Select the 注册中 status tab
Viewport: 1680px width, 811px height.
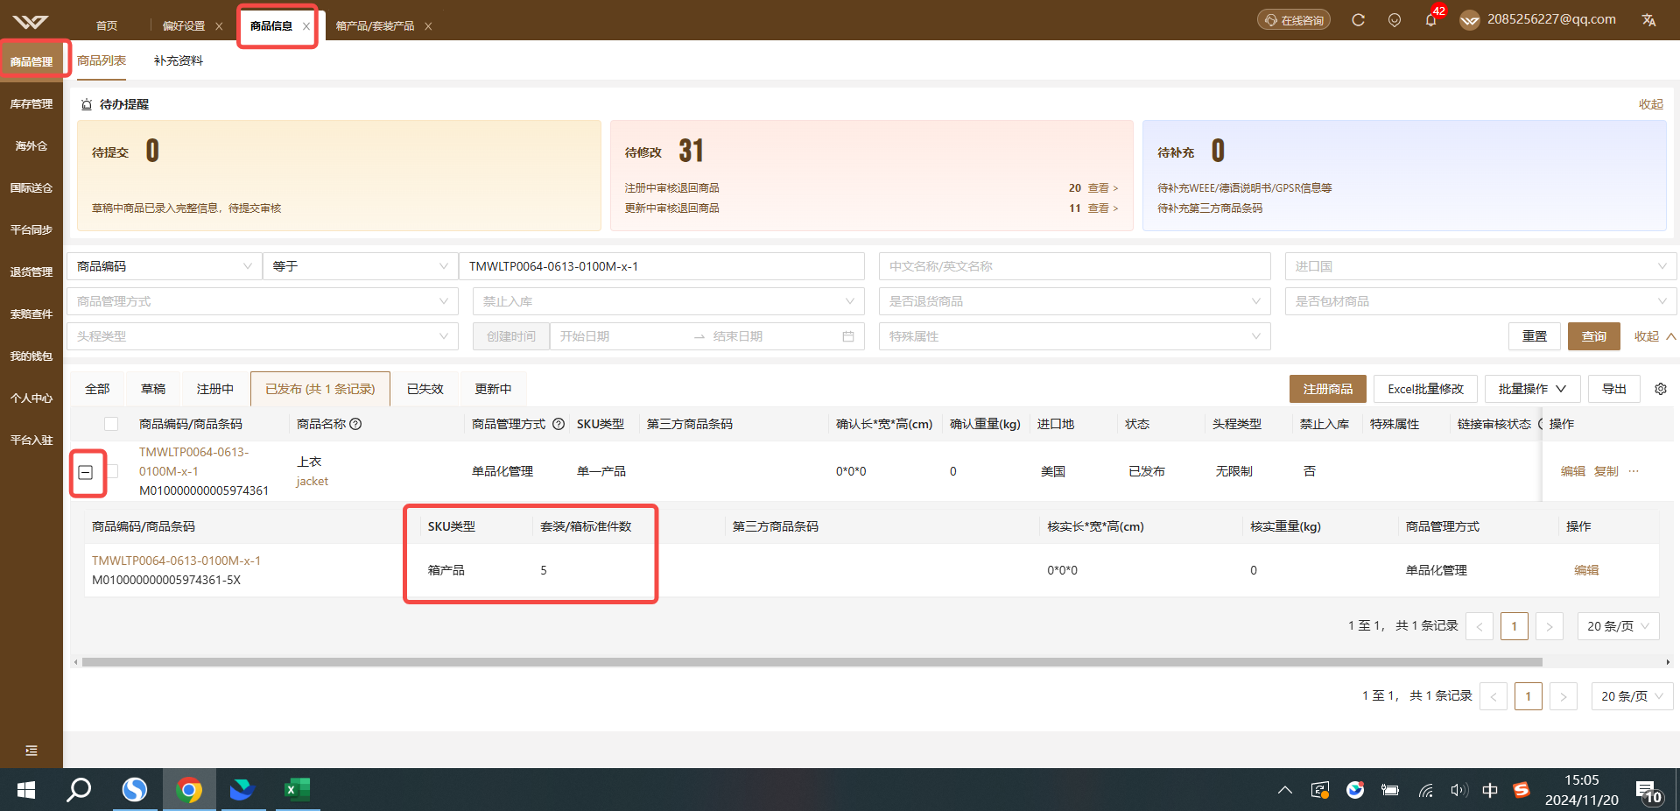[x=215, y=389]
